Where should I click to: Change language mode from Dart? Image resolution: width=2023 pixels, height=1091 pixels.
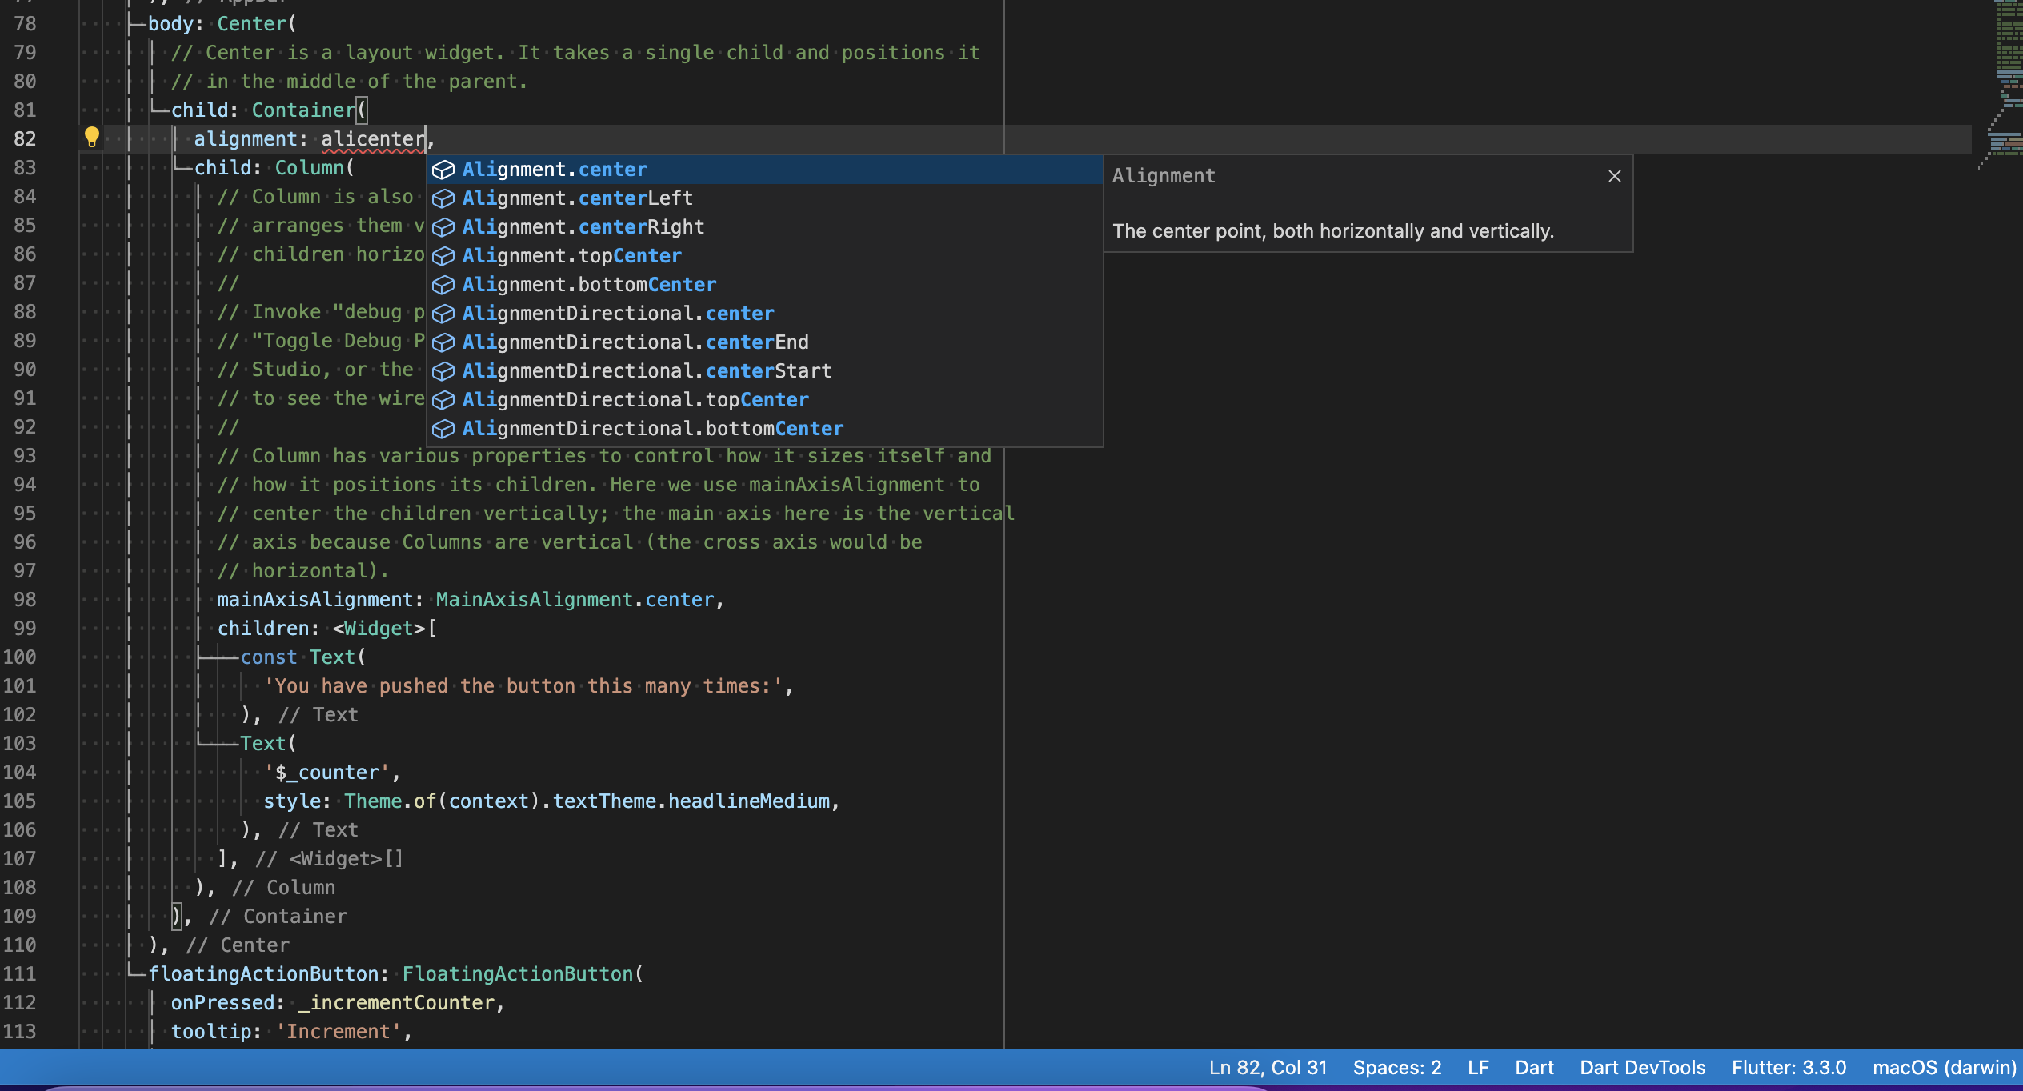point(1534,1068)
